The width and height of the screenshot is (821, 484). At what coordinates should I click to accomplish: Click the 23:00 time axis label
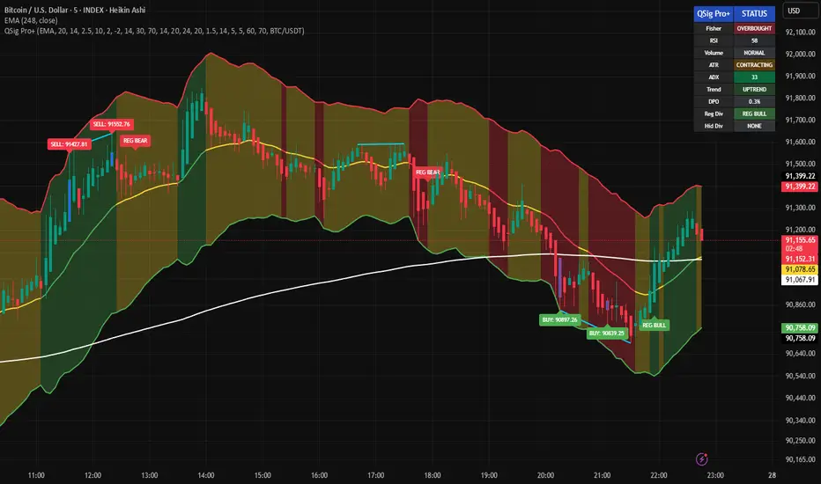pos(715,475)
